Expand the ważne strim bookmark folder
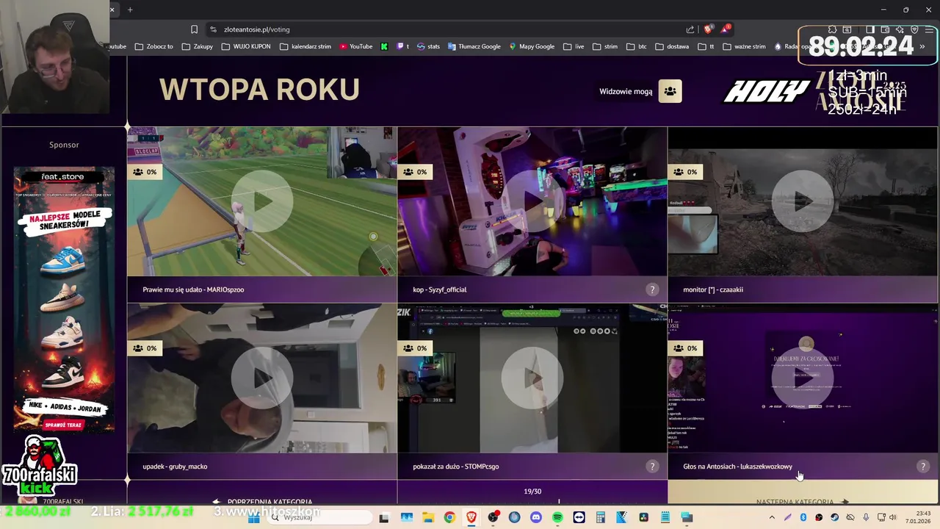940x529 pixels. click(744, 46)
